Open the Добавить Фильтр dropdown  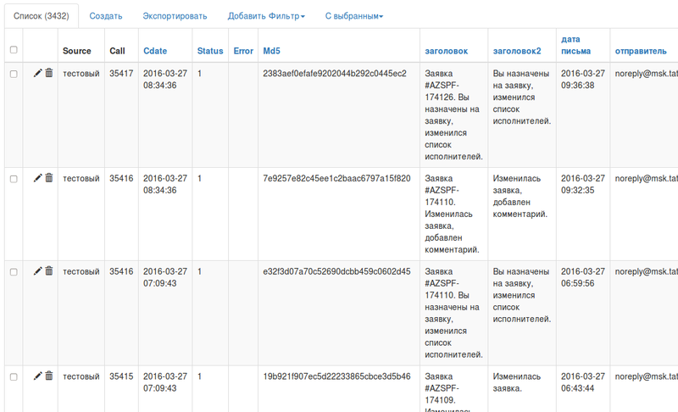coord(266,16)
